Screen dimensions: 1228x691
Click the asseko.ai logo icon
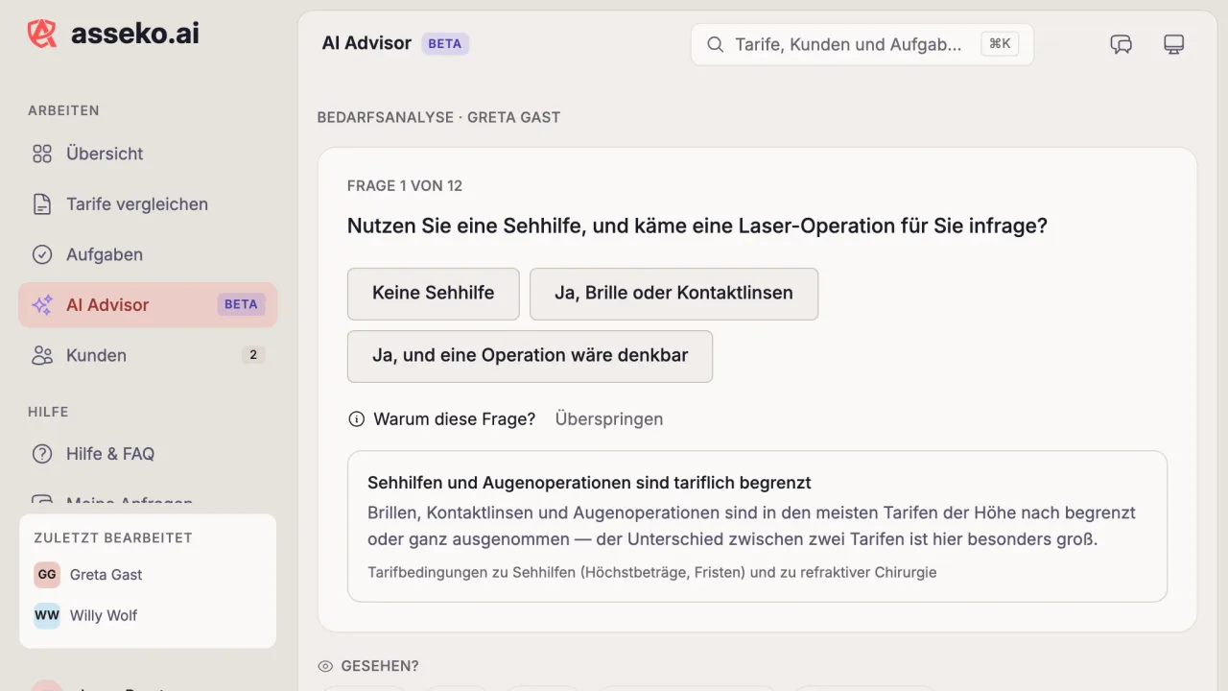click(x=42, y=34)
